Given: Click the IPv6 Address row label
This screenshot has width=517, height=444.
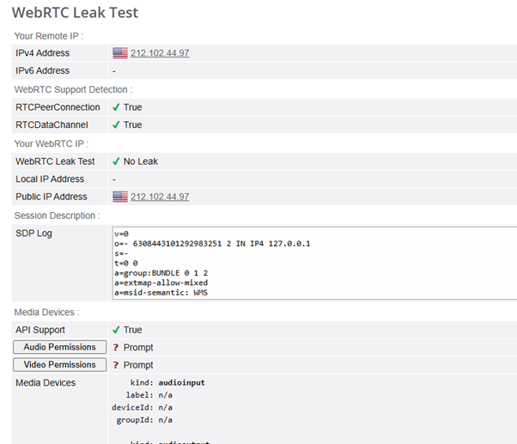Looking at the screenshot, I should pos(43,70).
